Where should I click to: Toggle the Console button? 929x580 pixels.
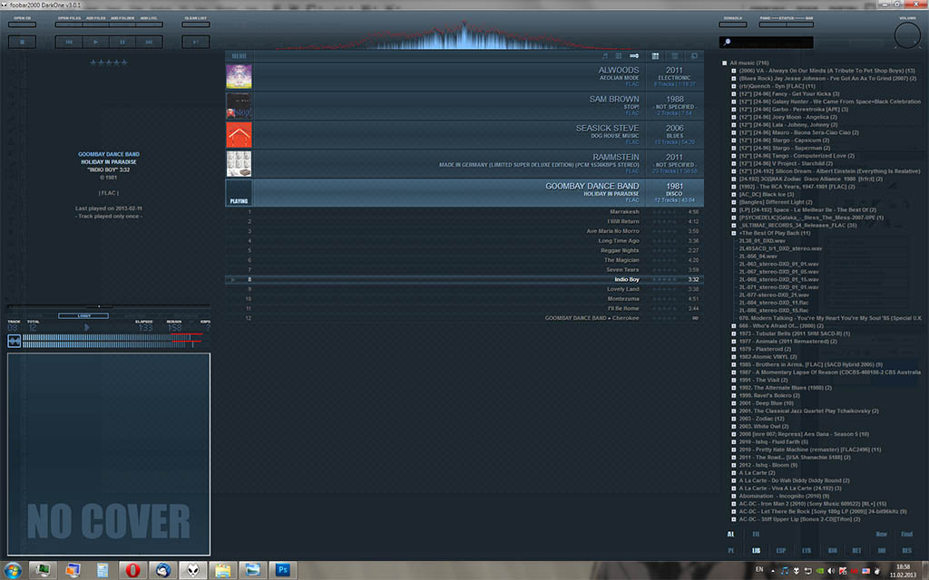point(733,24)
